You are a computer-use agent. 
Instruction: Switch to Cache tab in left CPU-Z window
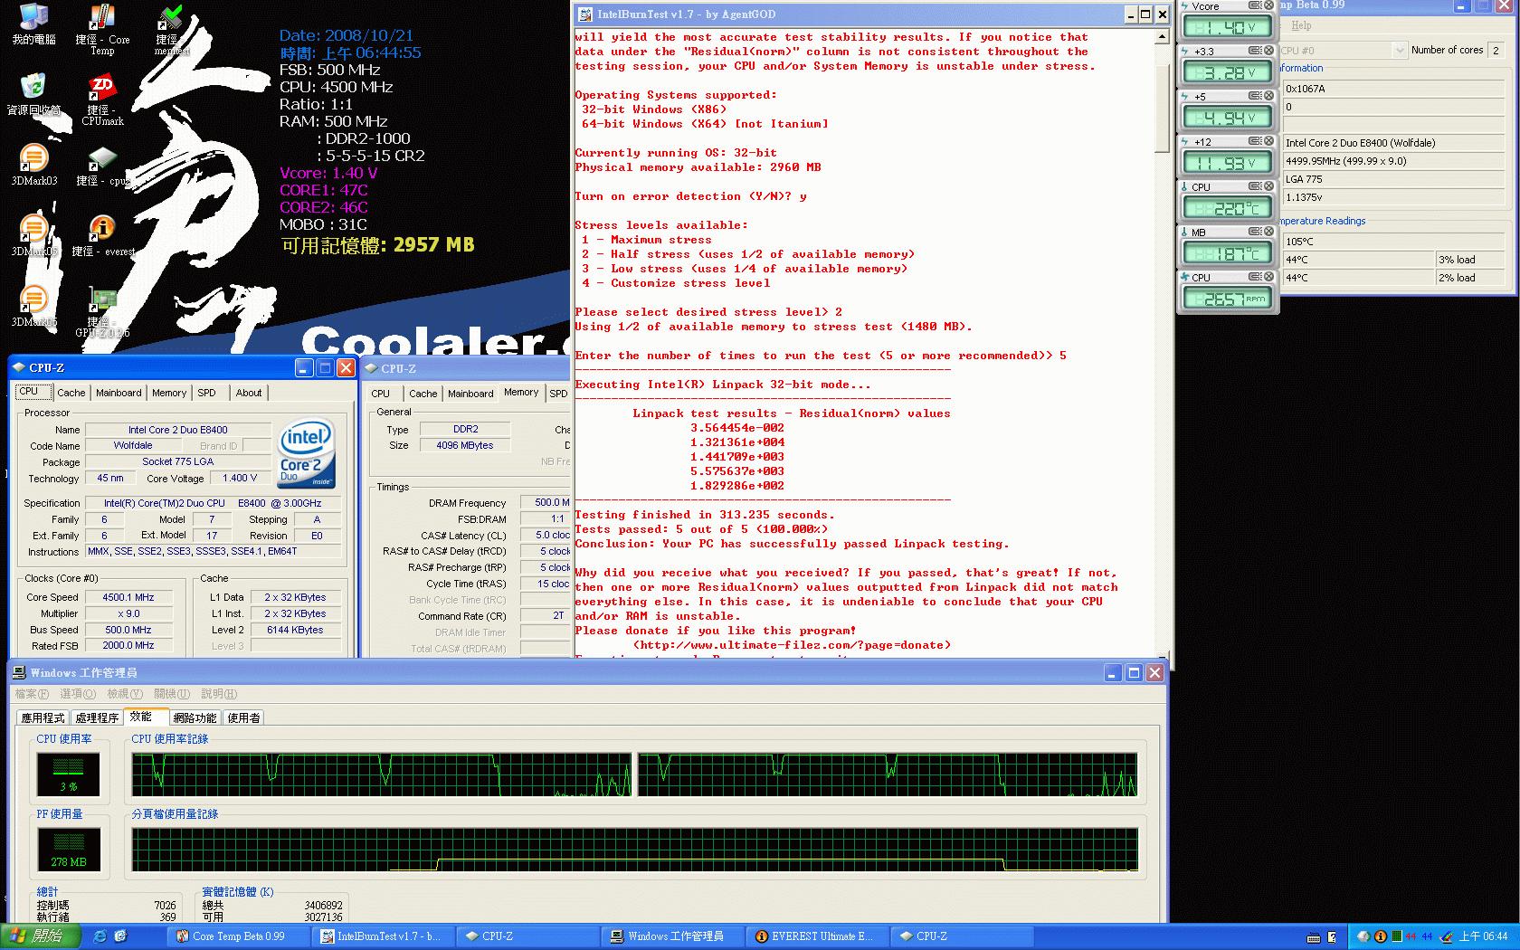(x=71, y=393)
